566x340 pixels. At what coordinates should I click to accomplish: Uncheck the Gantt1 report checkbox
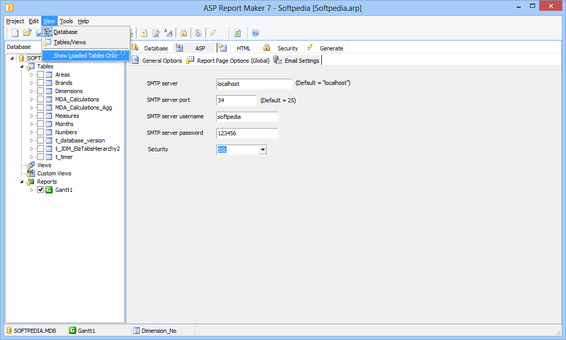click(40, 190)
